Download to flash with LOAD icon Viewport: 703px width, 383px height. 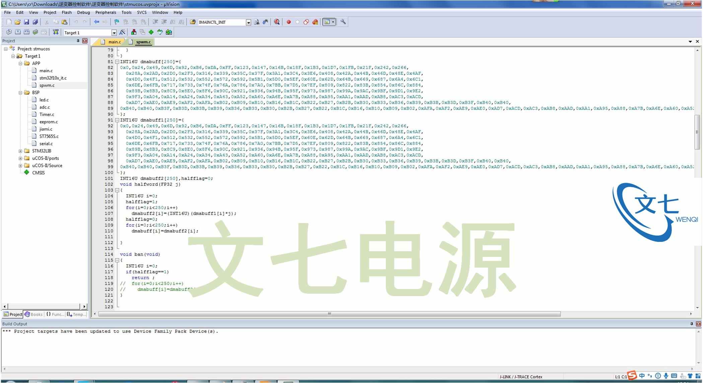pyautogui.click(x=56, y=32)
